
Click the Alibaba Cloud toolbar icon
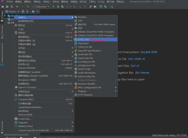111,7
